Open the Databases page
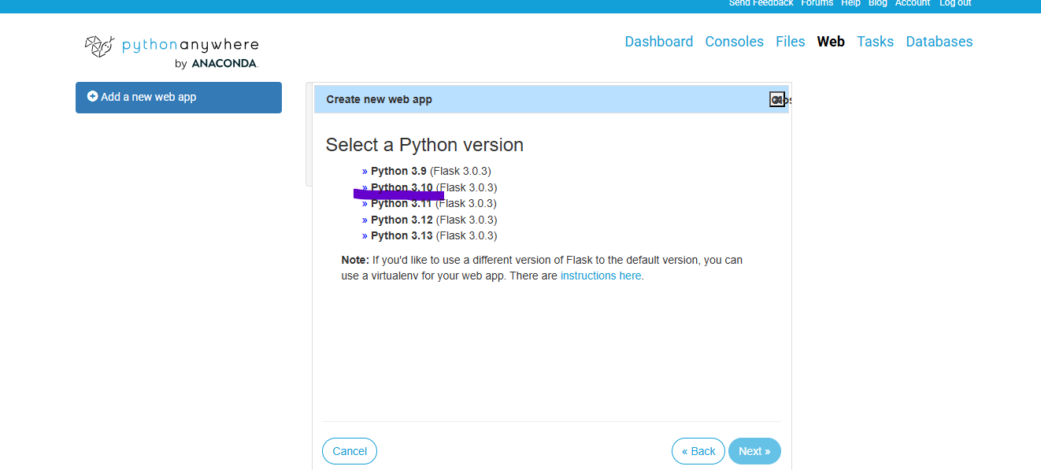The height and width of the screenshot is (470, 1041). pos(939,42)
